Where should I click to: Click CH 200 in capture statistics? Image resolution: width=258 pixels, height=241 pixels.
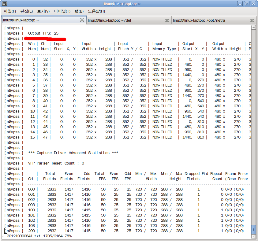32,231
